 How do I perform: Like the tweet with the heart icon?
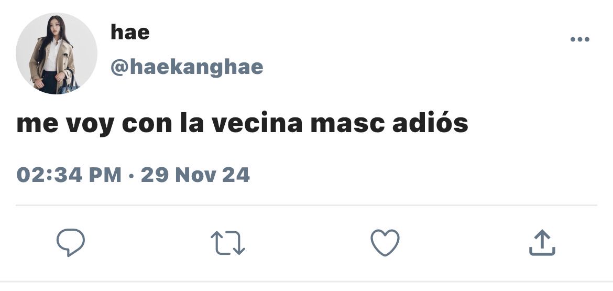(x=385, y=243)
